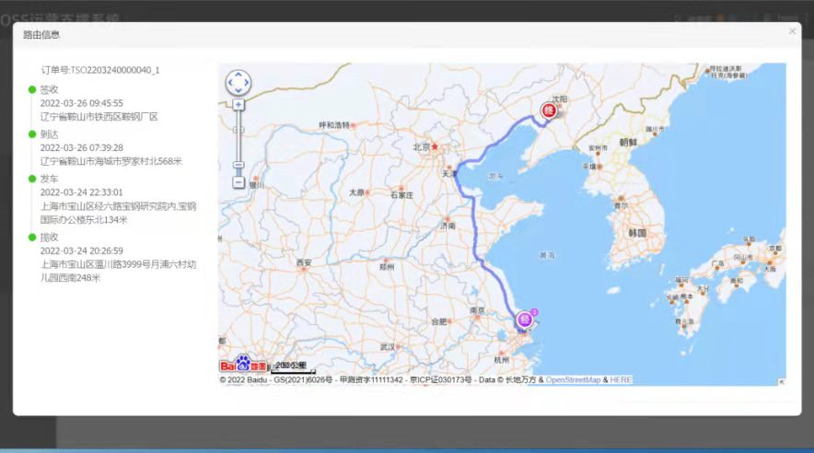Screen dimensions: 814x453
Task: Open the OpenStreetMap attribution link
Action: (x=573, y=380)
